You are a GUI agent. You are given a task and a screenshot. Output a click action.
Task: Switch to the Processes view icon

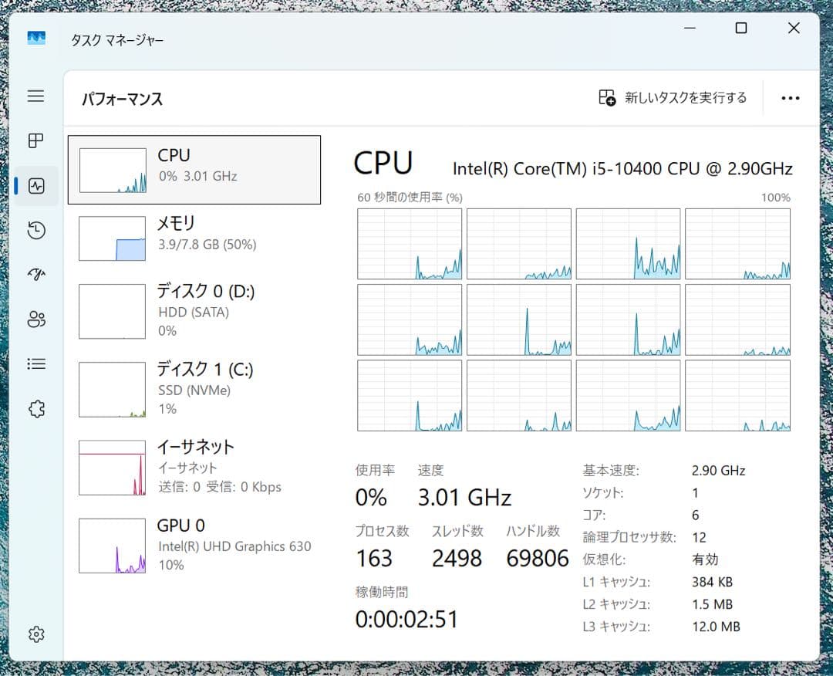click(35, 141)
